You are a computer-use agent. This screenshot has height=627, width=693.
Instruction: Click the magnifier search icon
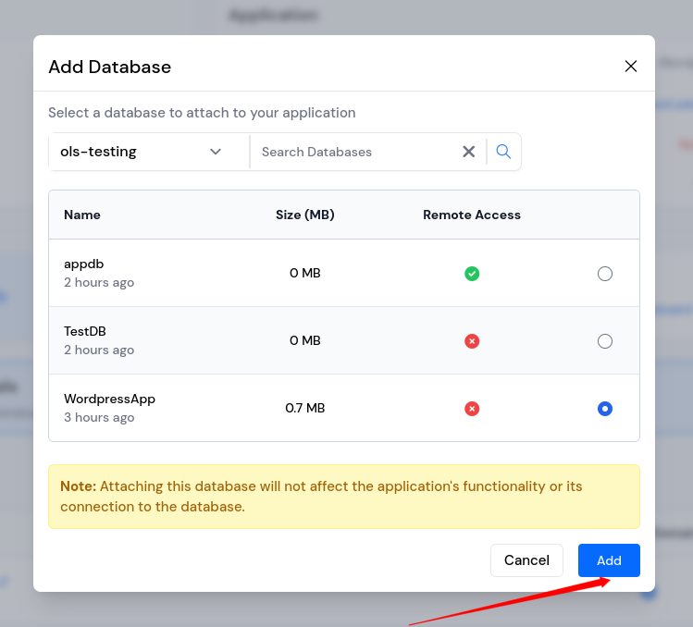click(x=503, y=152)
